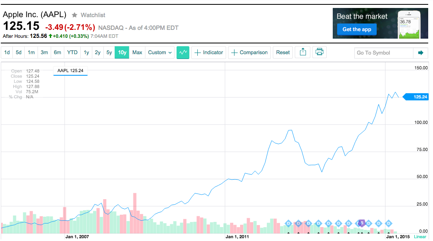
Task: Click the Jan 1, 2011 date label
Action: [237, 237]
